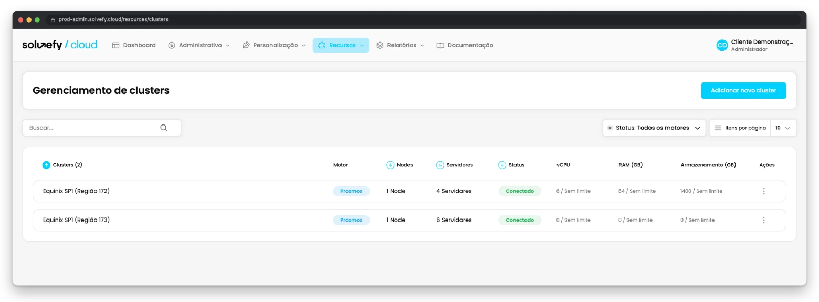The image size is (819, 302).
Task: Expand the Recursos menu chevron
Action: 361,46
